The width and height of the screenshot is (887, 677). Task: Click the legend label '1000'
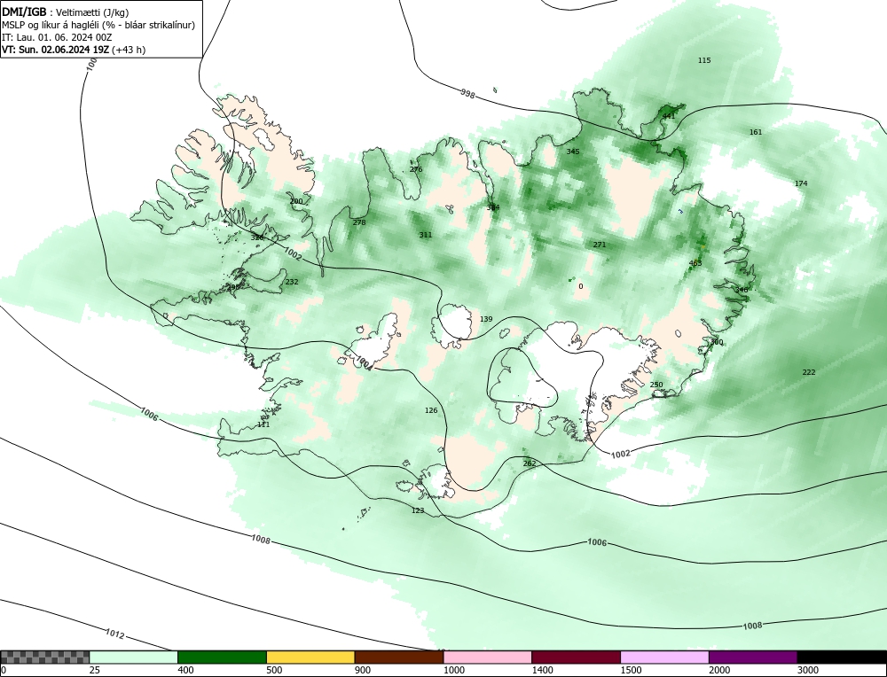point(453,670)
